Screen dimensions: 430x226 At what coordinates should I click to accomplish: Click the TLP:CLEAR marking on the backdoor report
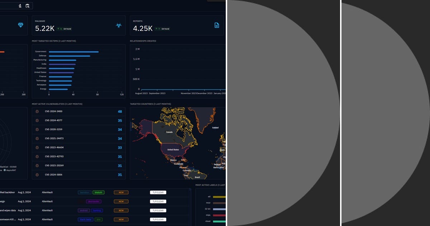click(x=158, y=192)
